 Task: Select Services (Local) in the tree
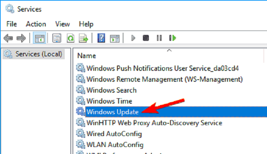[39, 54]
